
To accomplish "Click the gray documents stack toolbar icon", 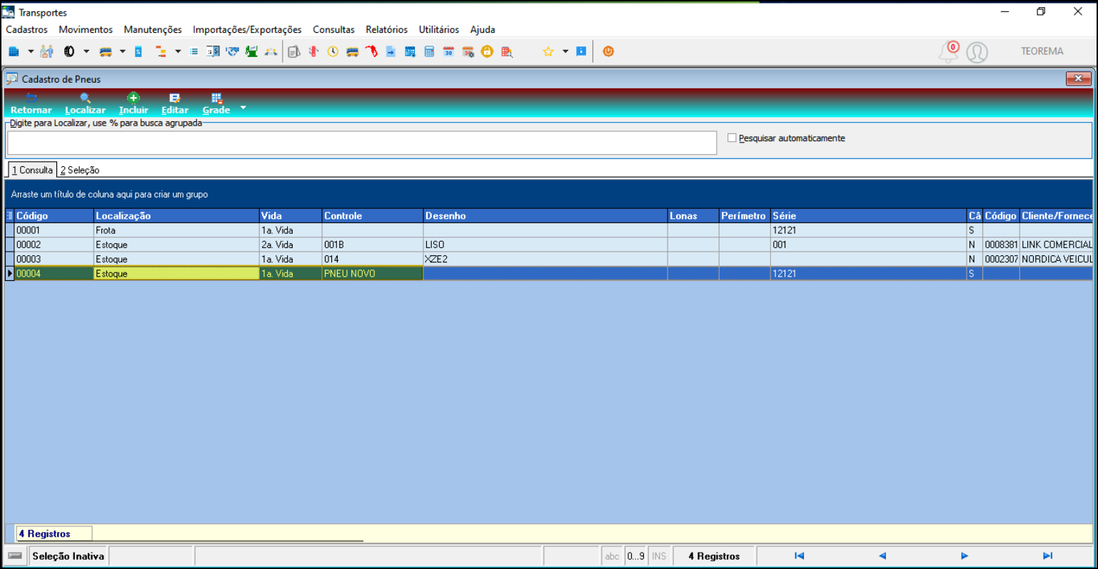I will pyautogui.click(x=293, y=51).
